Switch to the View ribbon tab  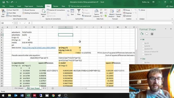tap(63, 6)
